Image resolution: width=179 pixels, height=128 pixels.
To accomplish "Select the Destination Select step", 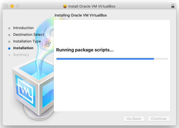I will click(x=29, y=35).
